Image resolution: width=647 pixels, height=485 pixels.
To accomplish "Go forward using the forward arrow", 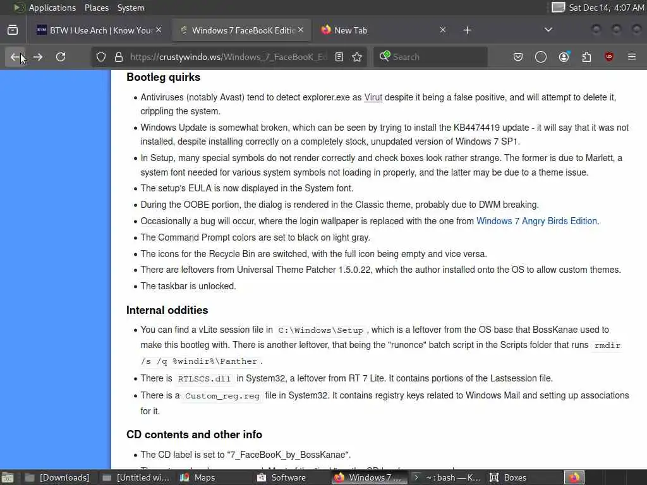I will [38, 57].
